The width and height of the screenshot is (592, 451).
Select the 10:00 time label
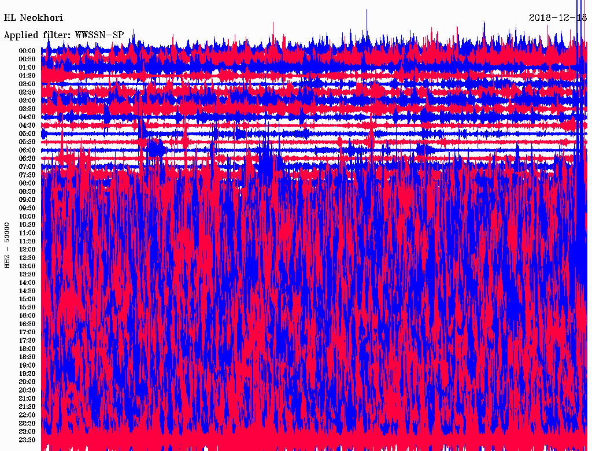click(27, 216)
